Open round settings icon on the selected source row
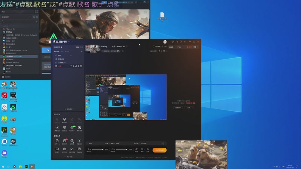Image resolution: width=301 pixels, height=169 pixels. coord(79,66)
